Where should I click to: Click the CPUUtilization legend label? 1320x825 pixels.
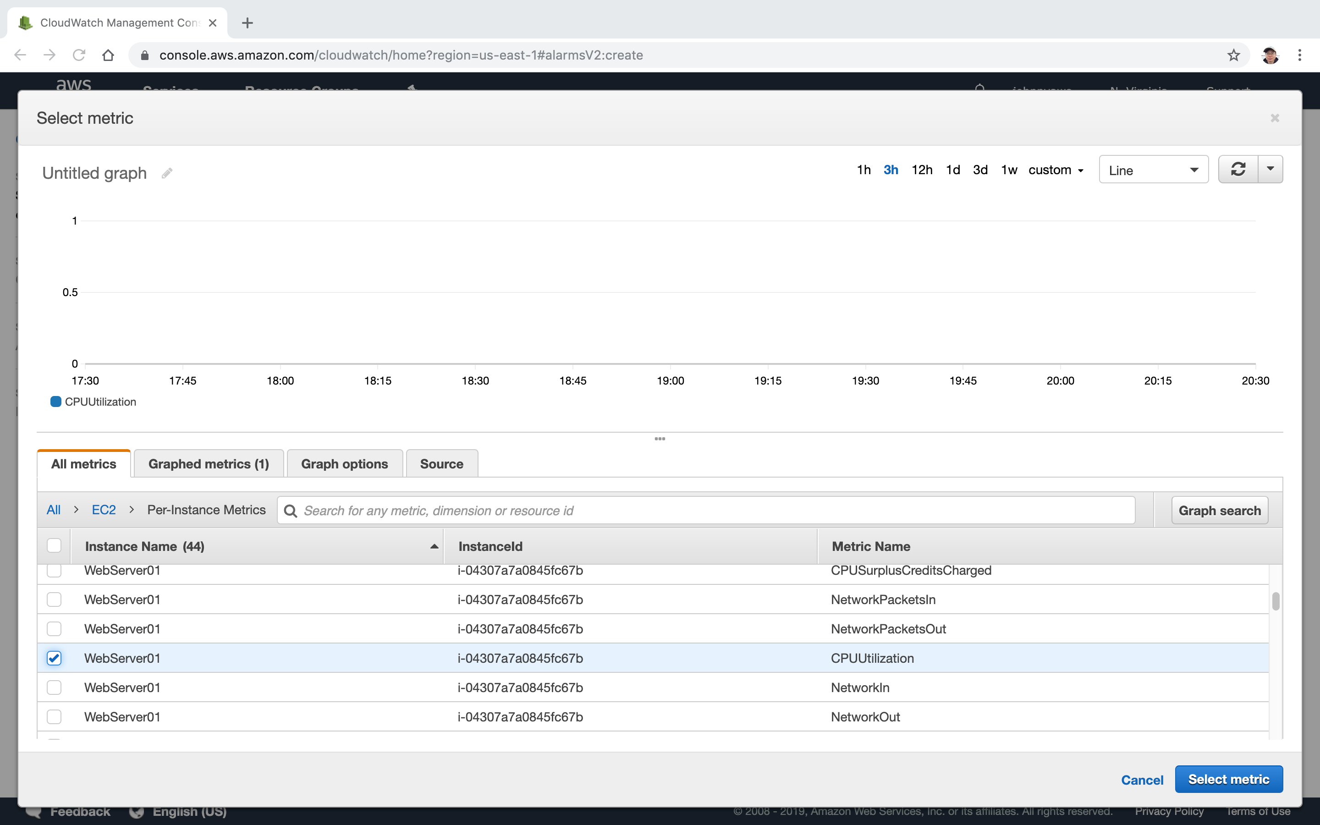pos(100,401)
